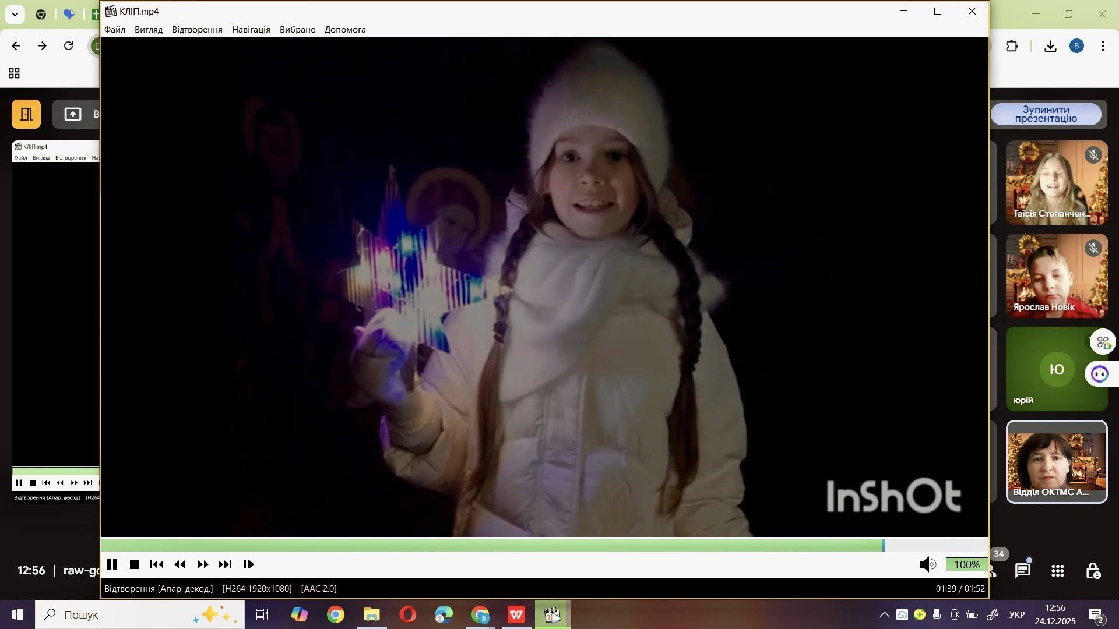This screenshot has height=629, width=1119.
Task: Open the Файл menu
Action: (x=115, y=30)
